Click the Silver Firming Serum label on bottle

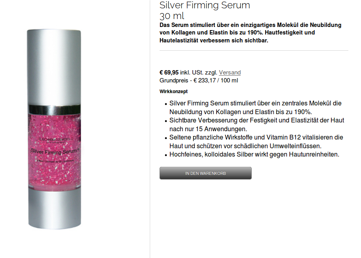[x=55, y=151]
